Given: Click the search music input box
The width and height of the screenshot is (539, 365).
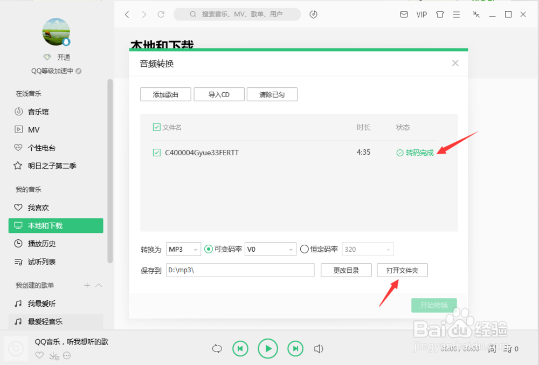Looking at the screenshot, I should (x=237, y=15).
